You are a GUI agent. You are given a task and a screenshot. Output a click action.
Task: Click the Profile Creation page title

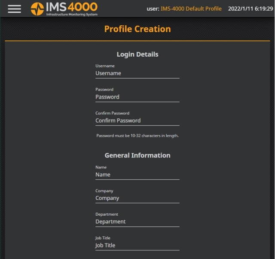(137, 29)
